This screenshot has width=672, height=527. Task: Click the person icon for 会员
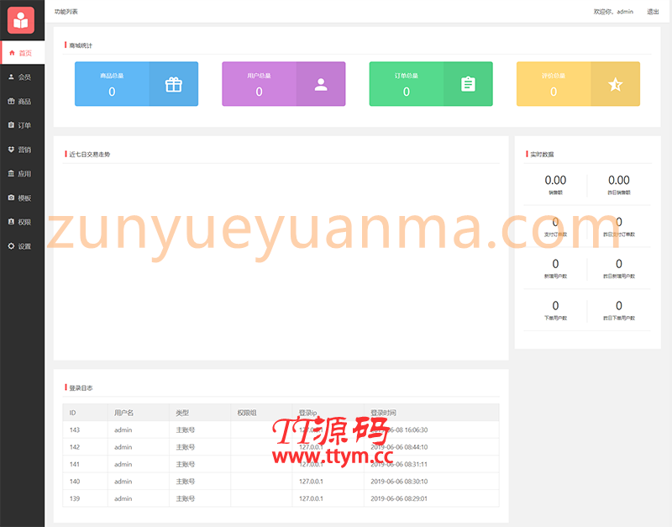point(11,76)
